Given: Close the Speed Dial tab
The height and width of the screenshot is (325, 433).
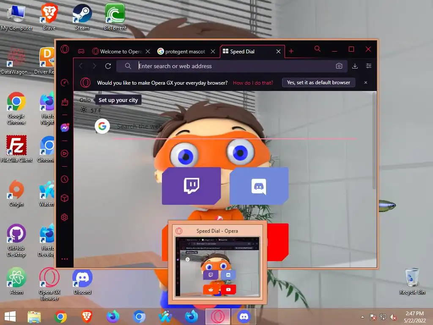Looking at the screenshot, I should [x=278, y=51].
